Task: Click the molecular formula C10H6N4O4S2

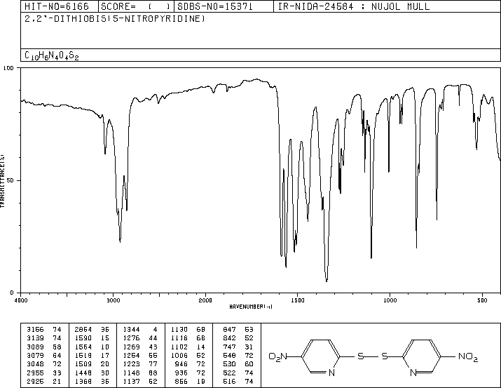Action: coord(51,55)
